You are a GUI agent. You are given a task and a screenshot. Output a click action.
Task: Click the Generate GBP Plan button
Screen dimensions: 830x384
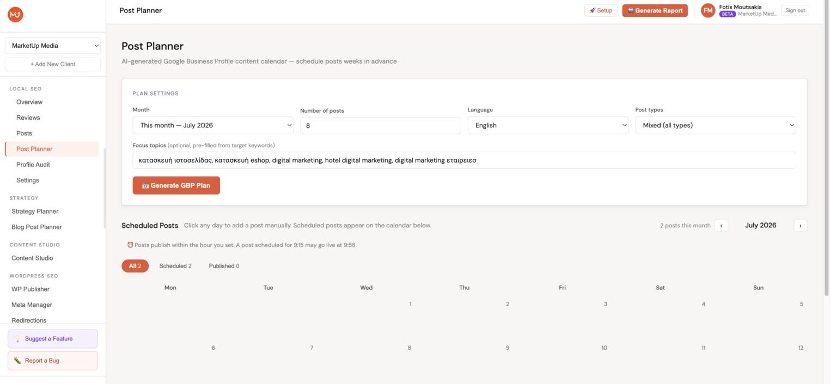point(176,185)
